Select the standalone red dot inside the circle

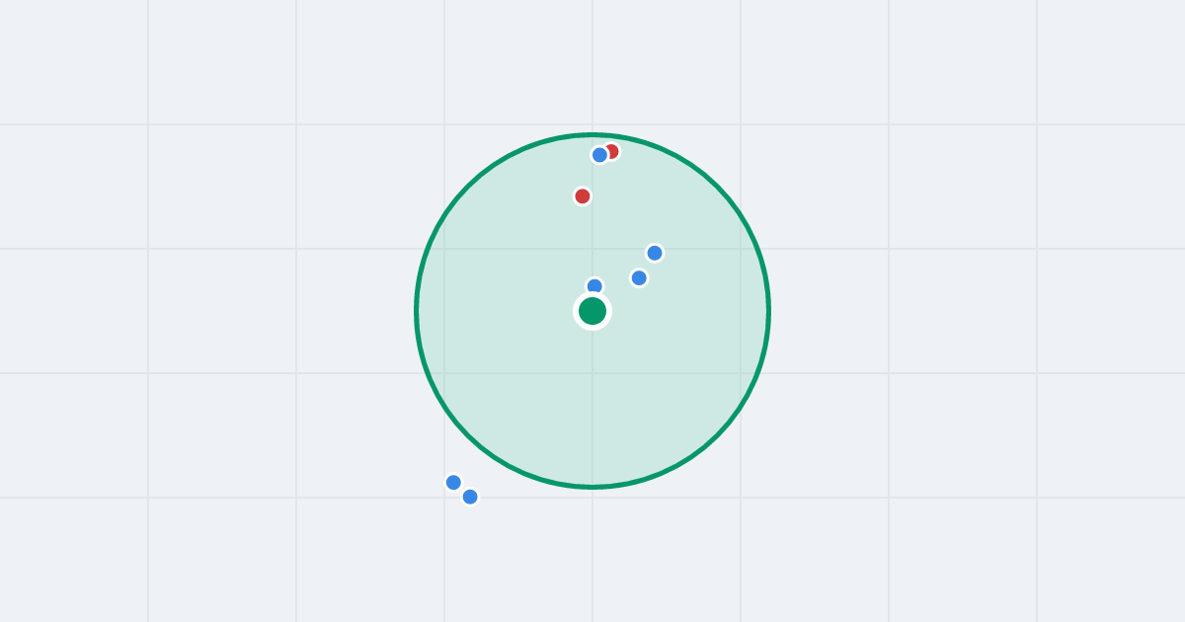583,196
